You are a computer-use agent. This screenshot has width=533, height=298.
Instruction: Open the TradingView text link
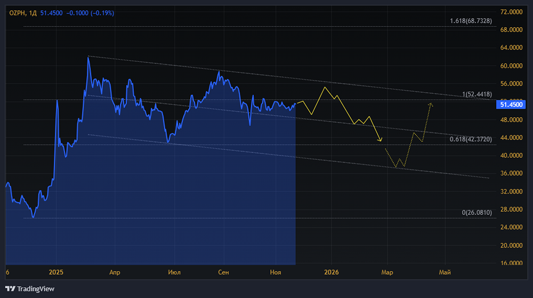coord(35,289)
